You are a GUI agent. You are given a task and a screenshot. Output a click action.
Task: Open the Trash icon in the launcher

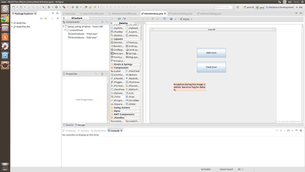tap(5, 167)
